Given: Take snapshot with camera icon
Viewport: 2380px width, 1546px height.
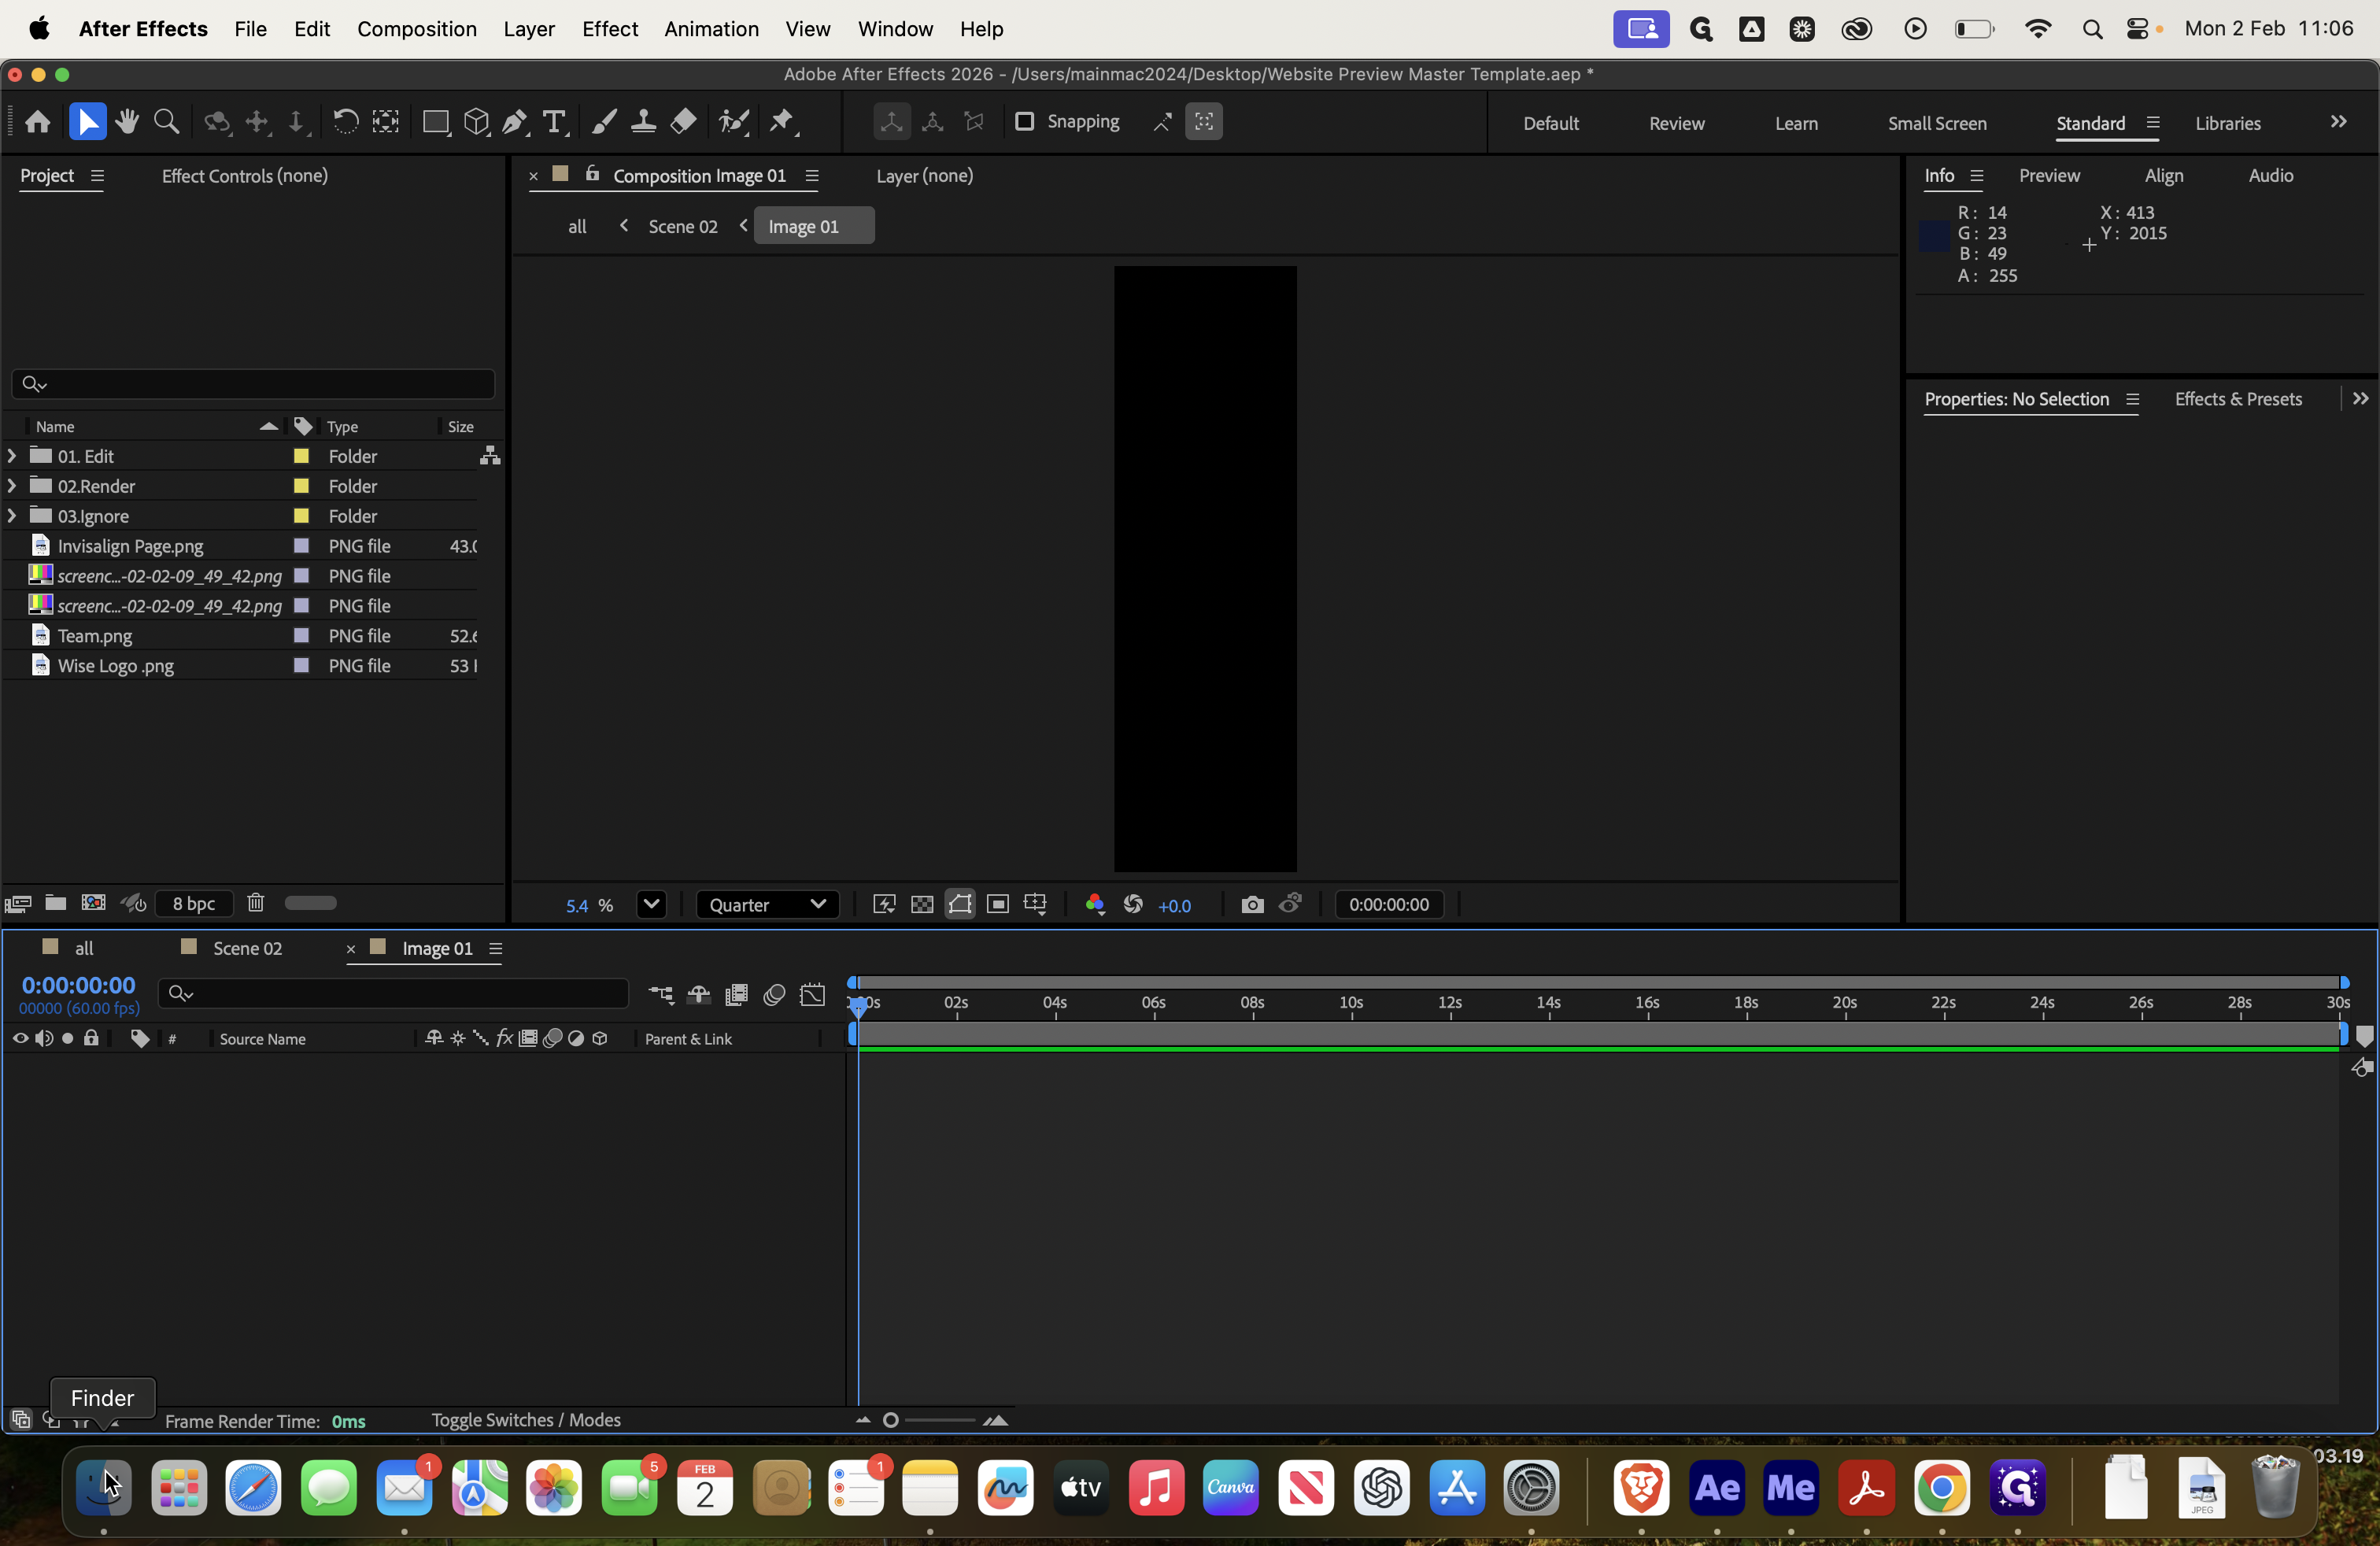Looking at the screenshot, I should [1252, 905].
